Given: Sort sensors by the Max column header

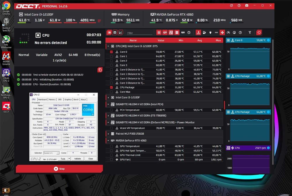Looking at the screenshot, I should [x=218, y=40].
